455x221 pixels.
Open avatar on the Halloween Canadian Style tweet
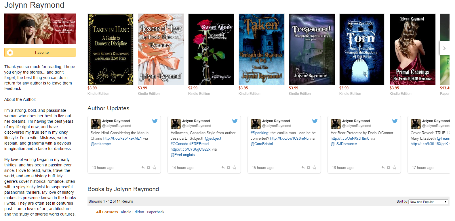[x=176, y=124]
